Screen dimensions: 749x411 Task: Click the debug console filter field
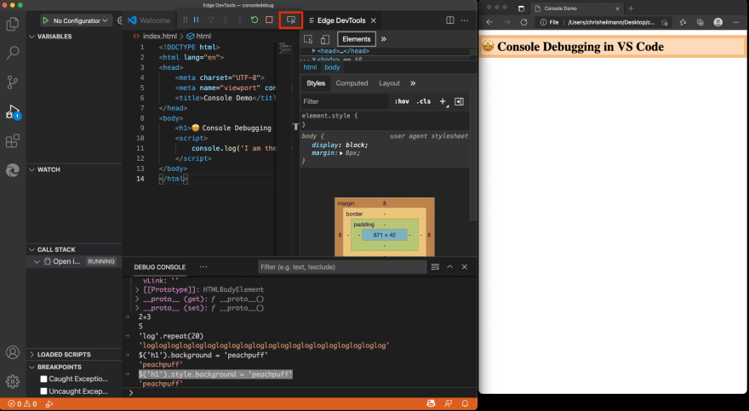[x=342, y=267]
